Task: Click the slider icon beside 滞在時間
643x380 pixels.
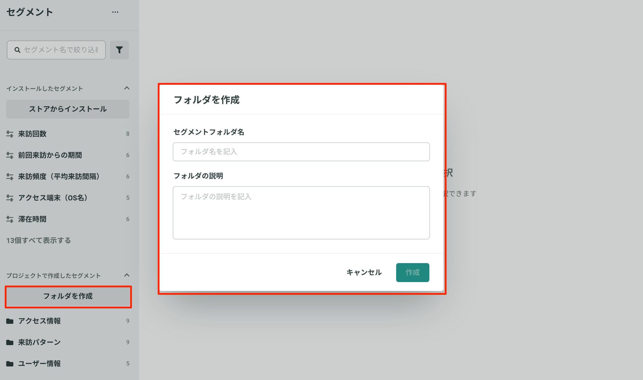Action: pos(10,219)
